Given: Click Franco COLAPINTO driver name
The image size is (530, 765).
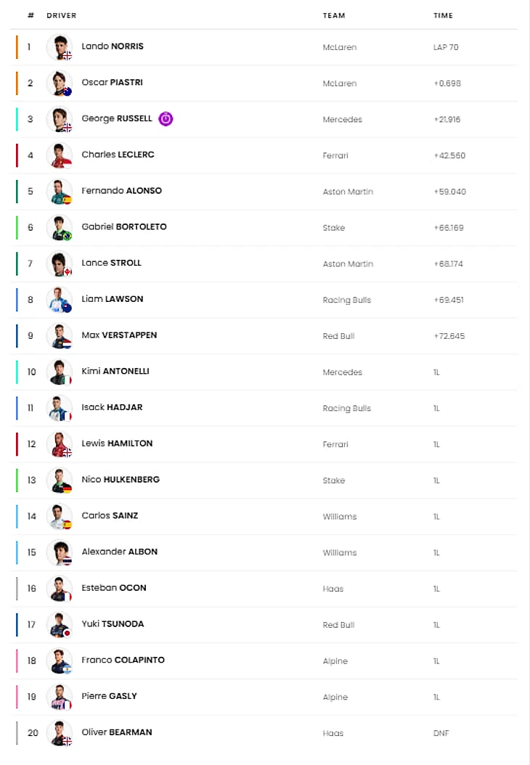Looking at the screenshot, I should click(x=123, y=660).
